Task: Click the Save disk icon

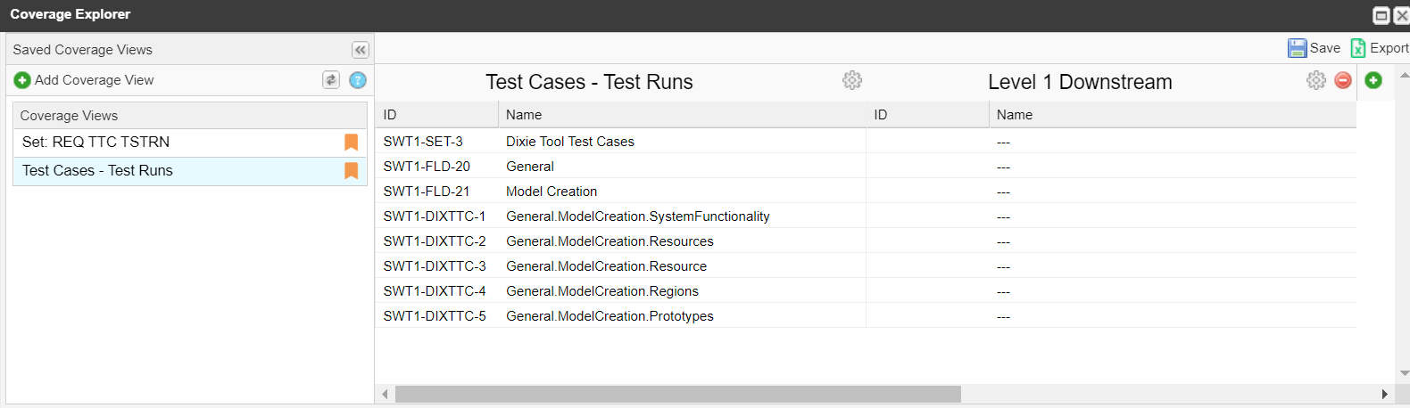Action: (1297, 48)
